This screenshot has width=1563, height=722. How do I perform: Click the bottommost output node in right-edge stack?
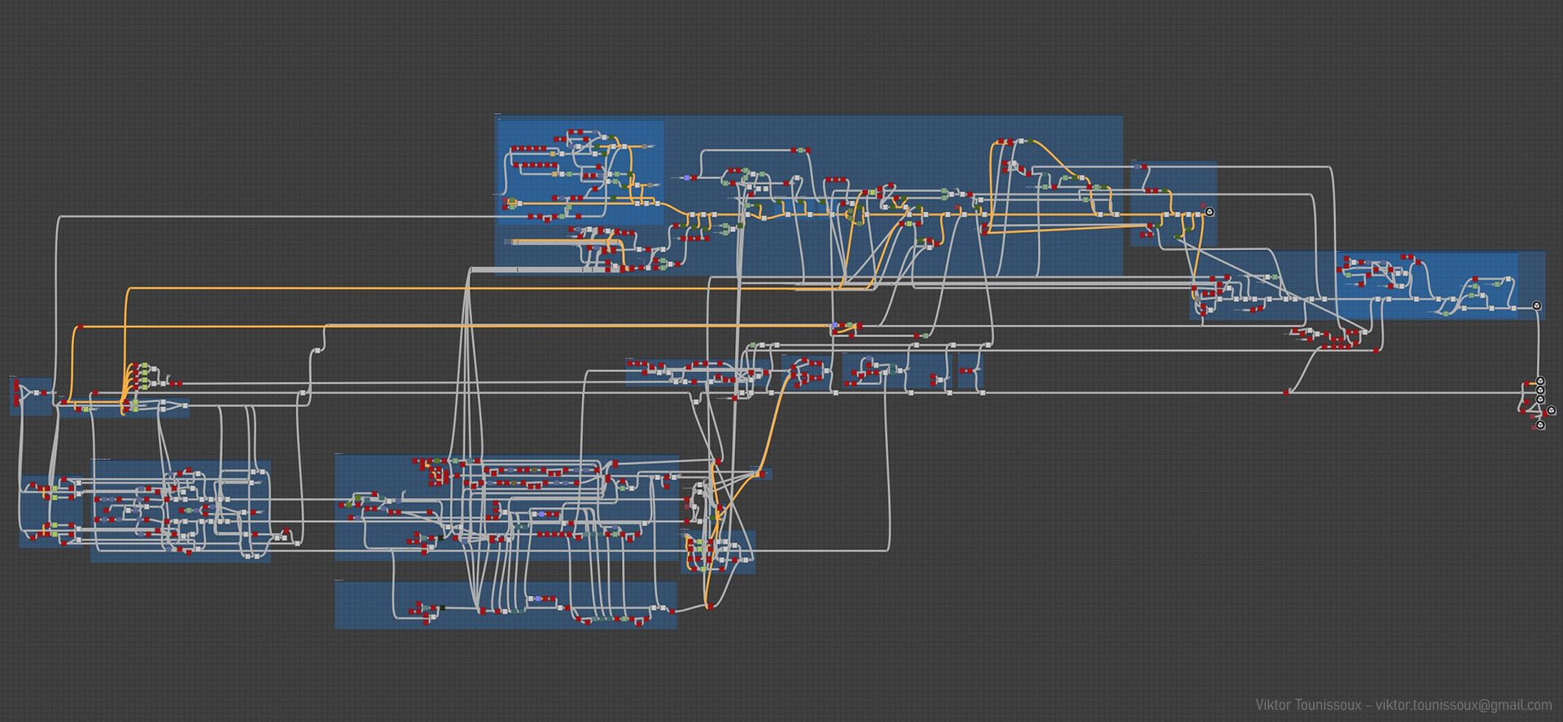[1540, 425]
